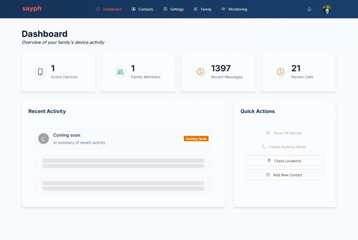Click the phone icon for Active Devices

40,72
